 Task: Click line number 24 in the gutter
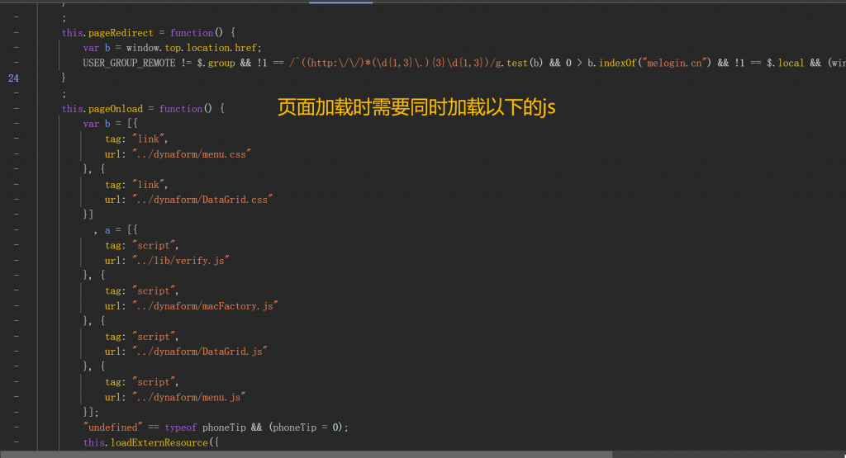click(13, 78)
